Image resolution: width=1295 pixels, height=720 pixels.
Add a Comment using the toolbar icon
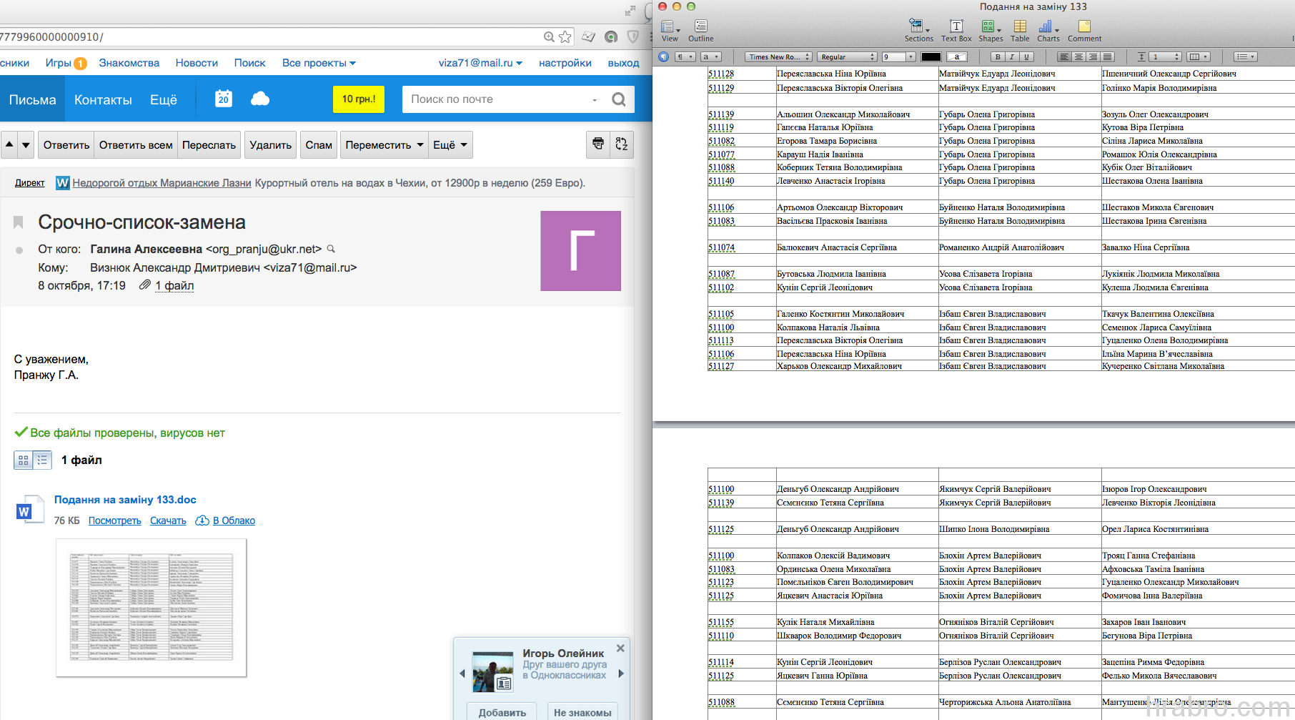tap(1084, 30)
